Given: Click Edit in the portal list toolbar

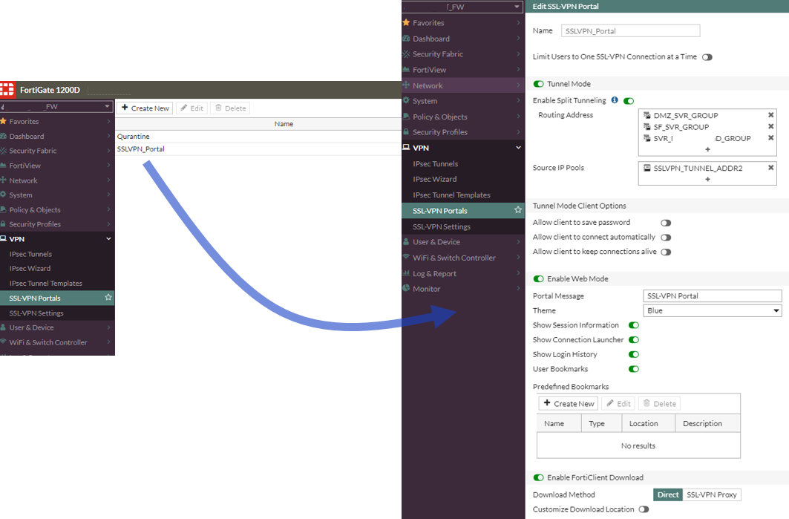Looking at the screenshot, I should (191, 108).
